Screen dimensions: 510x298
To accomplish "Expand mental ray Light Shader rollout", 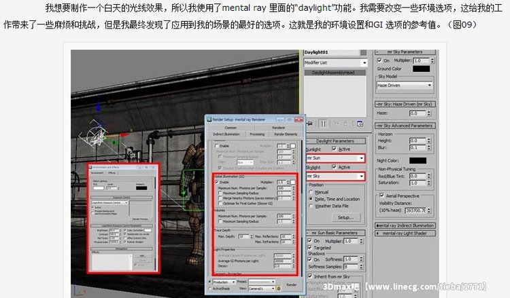I will click(x=405, y=233).
